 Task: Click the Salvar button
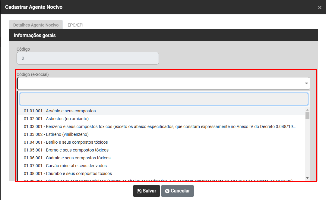pyautogui.click(x=147, y=191)
